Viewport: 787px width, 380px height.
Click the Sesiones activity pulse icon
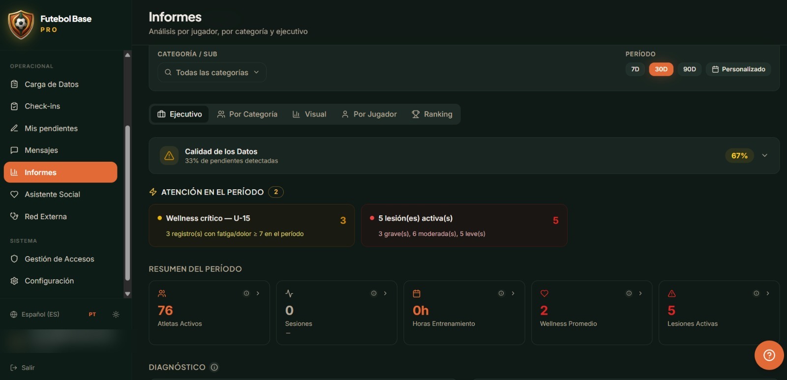pyautogui.click(x=289, y=293)
